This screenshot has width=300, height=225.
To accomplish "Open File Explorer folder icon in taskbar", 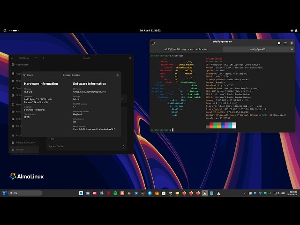I will click(177, 193).
